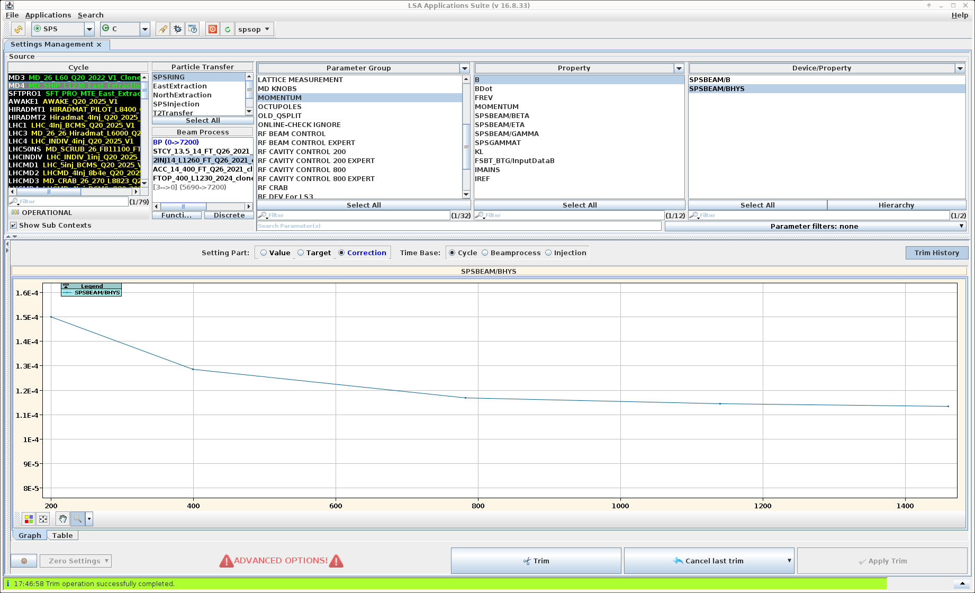Click the fit-to-selection icon under the graph
This screenshot has height=593, width=975.
(x=43, y=519)
